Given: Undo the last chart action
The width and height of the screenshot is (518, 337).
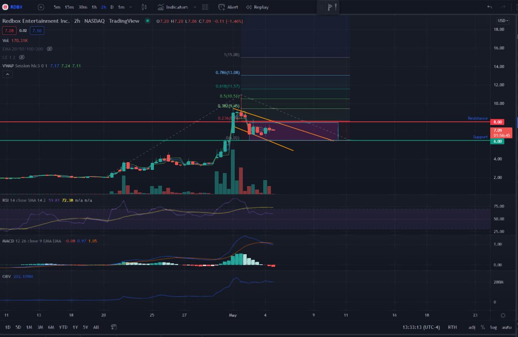Looking at the screenshot, I should 489,7.
